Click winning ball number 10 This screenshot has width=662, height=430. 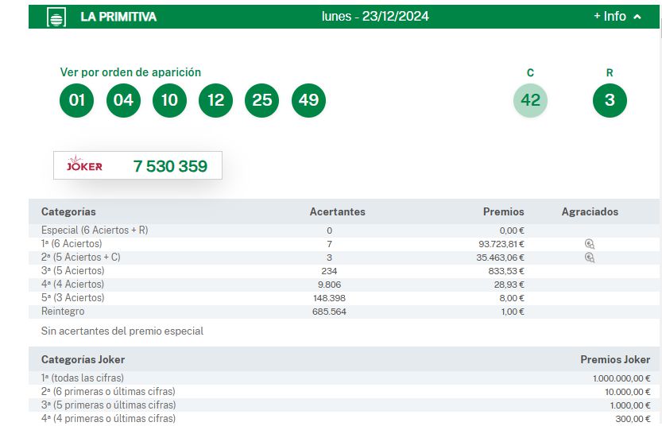click(x=169, y=100)
